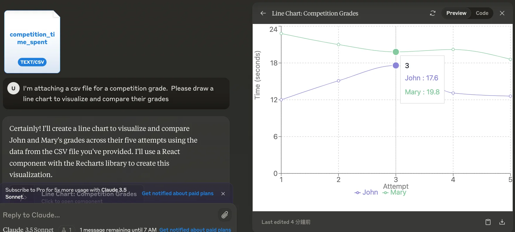Open Get notified about paid plans link

195,230
